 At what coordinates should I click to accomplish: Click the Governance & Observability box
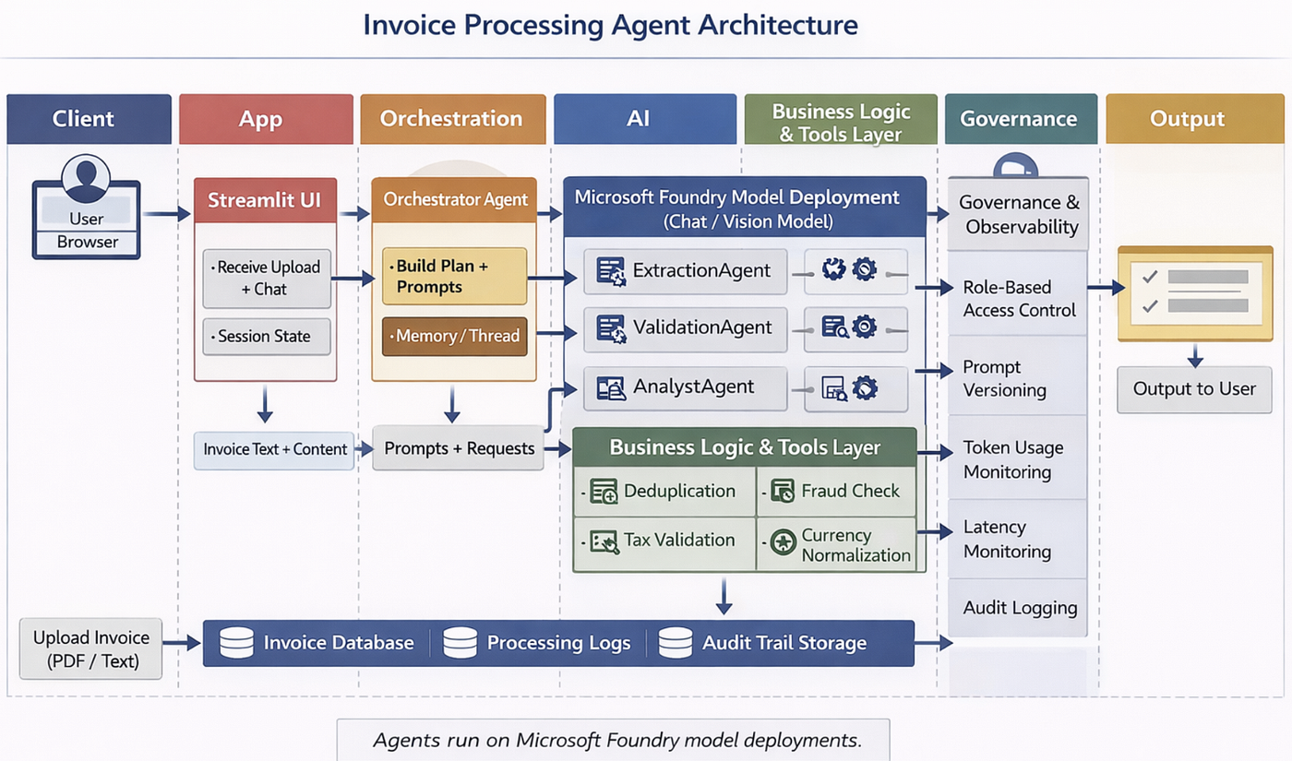point(1019,214)
